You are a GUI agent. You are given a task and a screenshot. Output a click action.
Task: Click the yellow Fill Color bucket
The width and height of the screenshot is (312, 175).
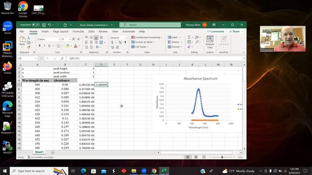(68, 46)
